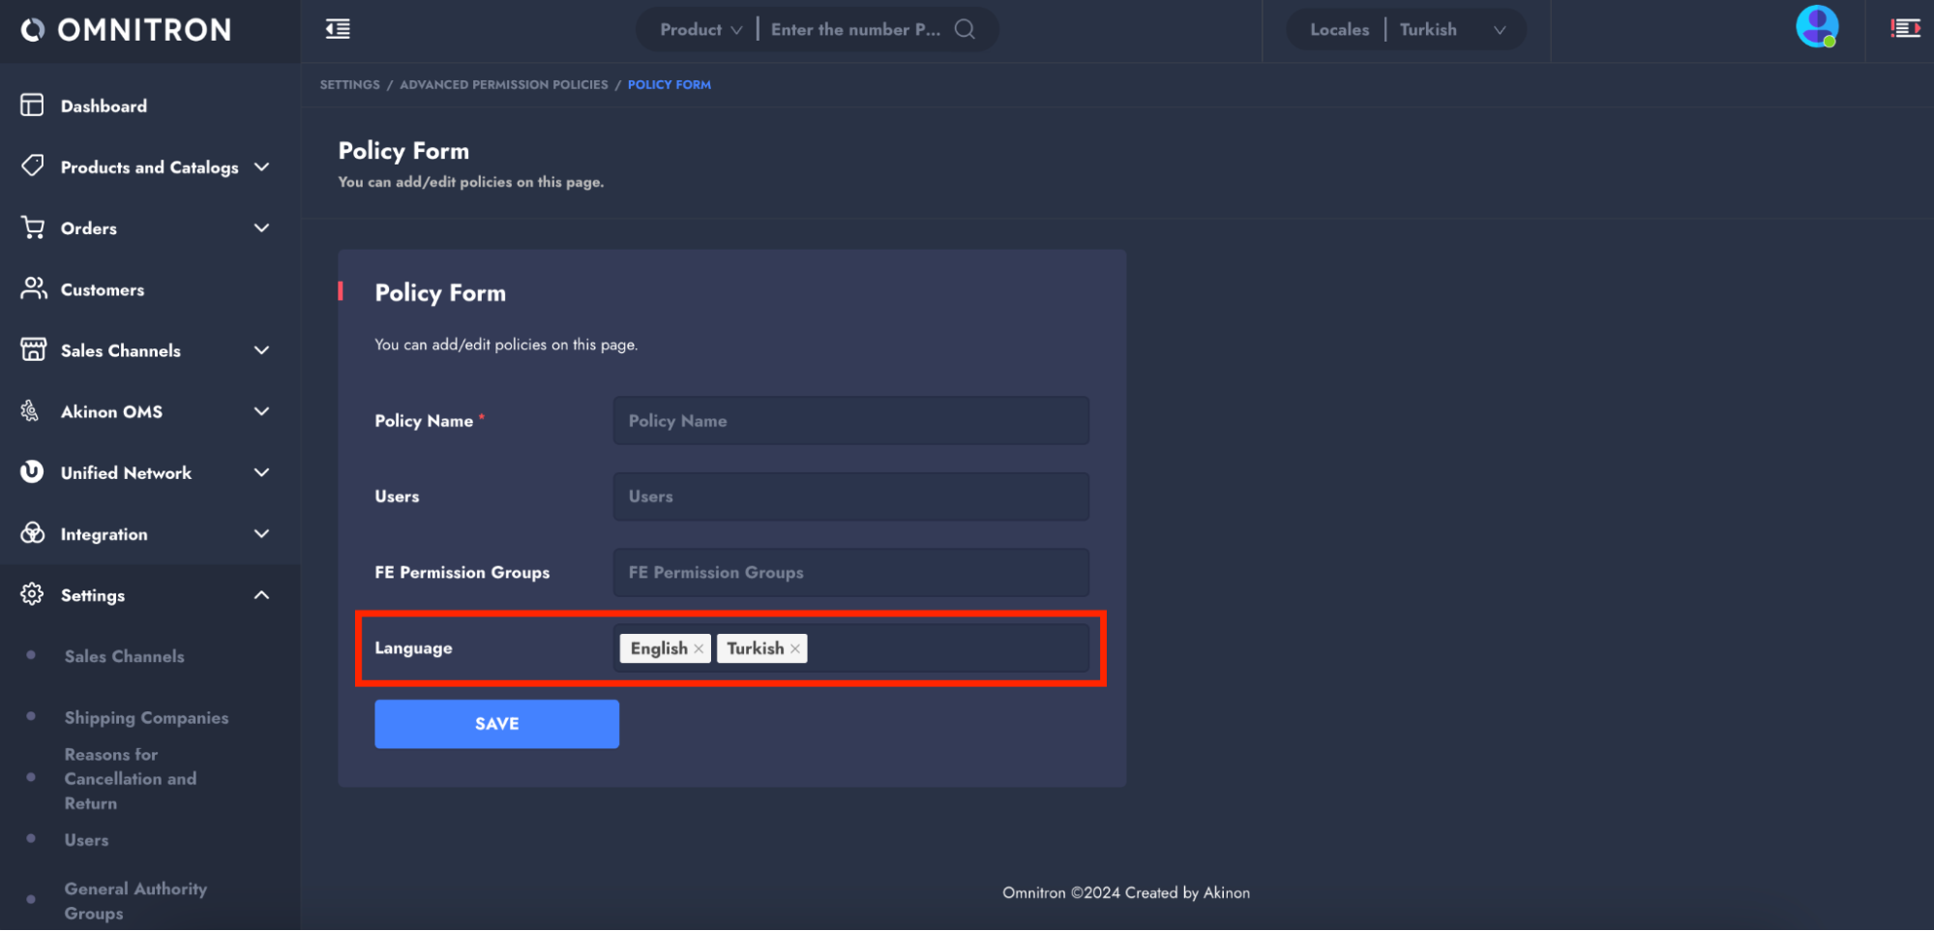Image resolution: width=1934 pixels, height=931 pixels.
Task: Focus the Policy Name input field
Action: pyautogui.click(x=850, y=421)
